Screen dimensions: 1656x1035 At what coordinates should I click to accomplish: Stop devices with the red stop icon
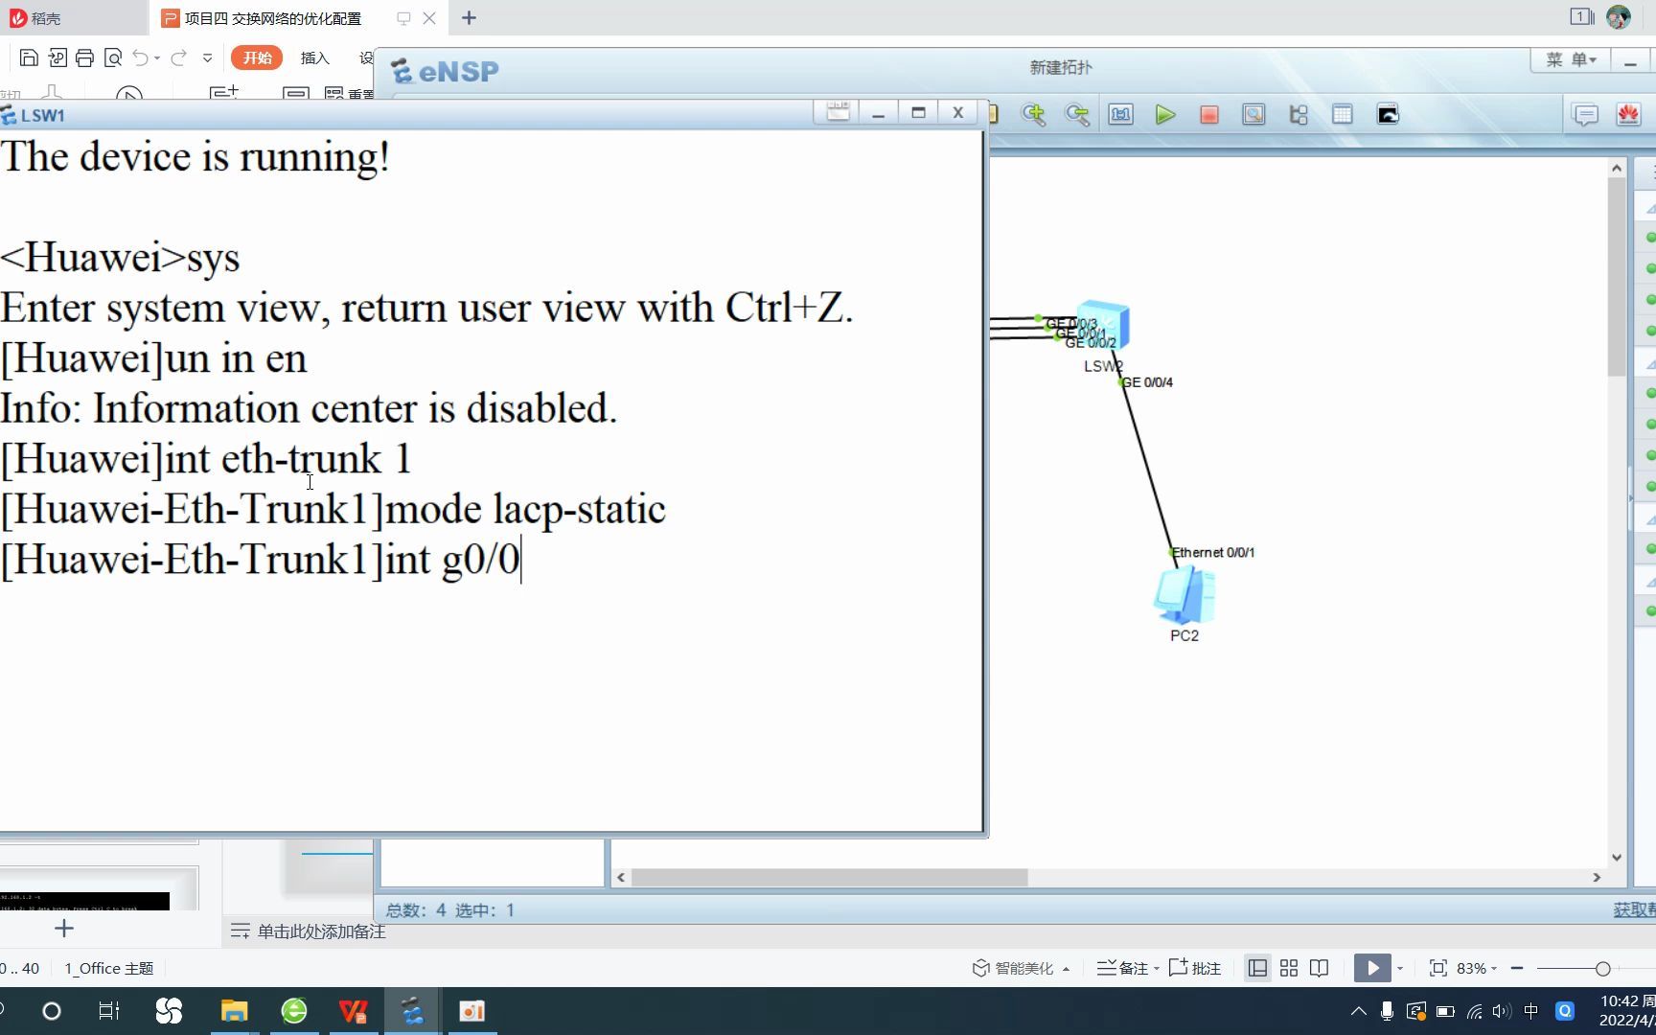1209,115
